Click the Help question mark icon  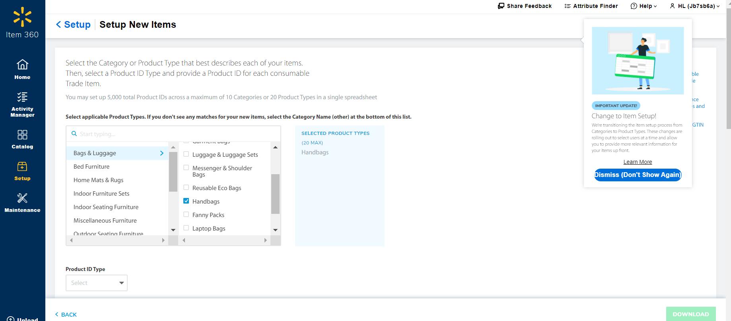tap(634, 6)
